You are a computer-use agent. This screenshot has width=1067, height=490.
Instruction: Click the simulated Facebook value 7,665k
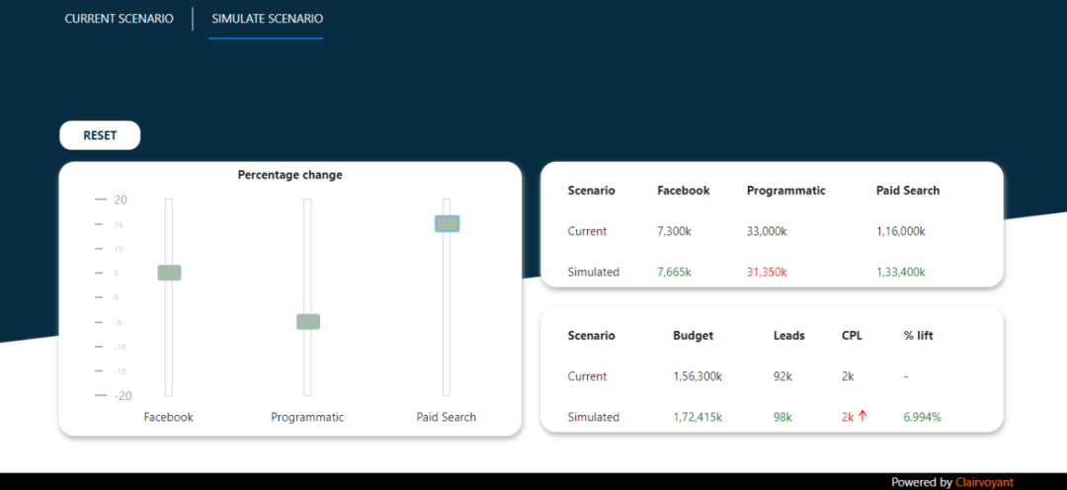point(675,273)
